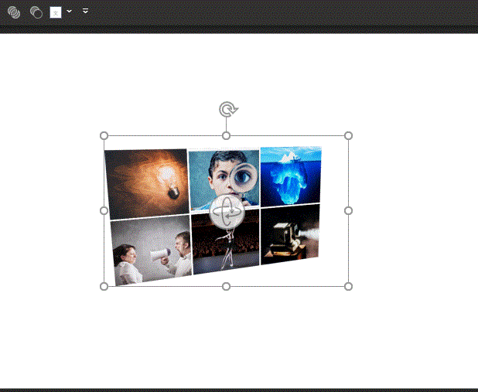Click the right-middle selection handle
Screen dimensions: 478x392
[x=348, y=210]
